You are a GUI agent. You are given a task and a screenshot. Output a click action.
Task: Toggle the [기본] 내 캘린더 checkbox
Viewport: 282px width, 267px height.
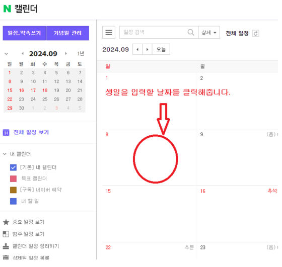[13, 167]
